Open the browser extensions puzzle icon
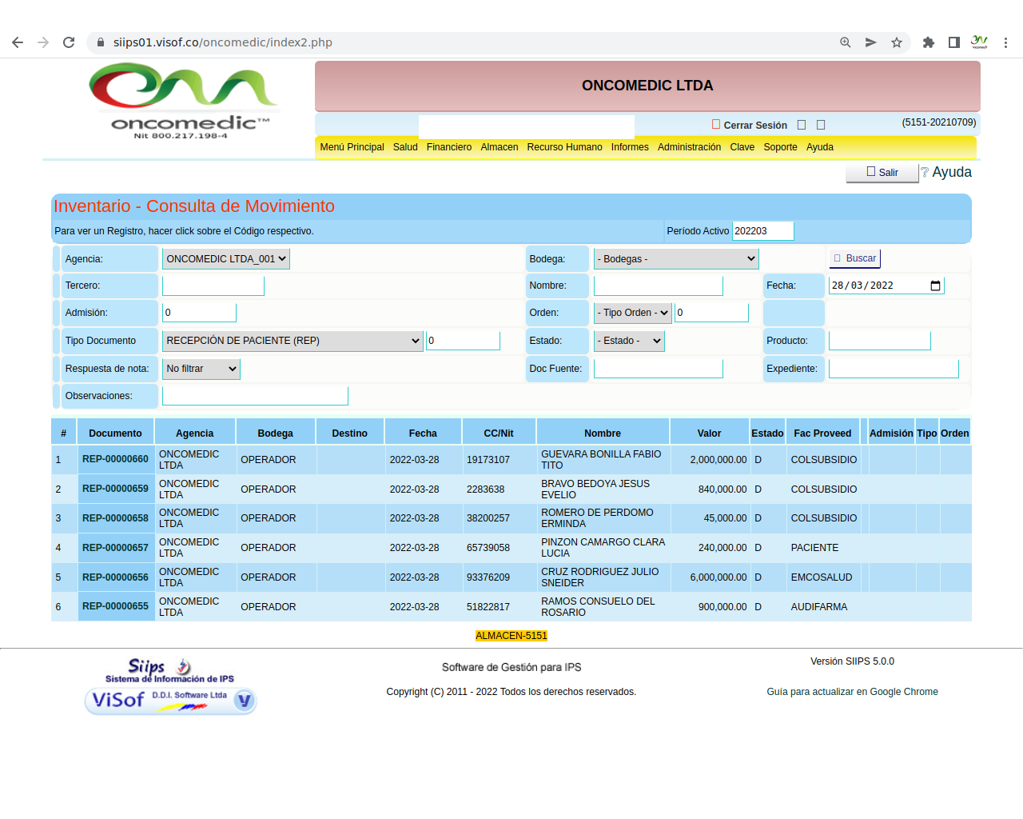Image resolution: width=1023 pixels, height=819 pixels. tap(928, 42)
